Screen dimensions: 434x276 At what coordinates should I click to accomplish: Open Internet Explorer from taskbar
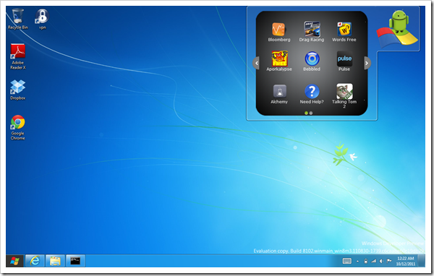click(35, 261)
